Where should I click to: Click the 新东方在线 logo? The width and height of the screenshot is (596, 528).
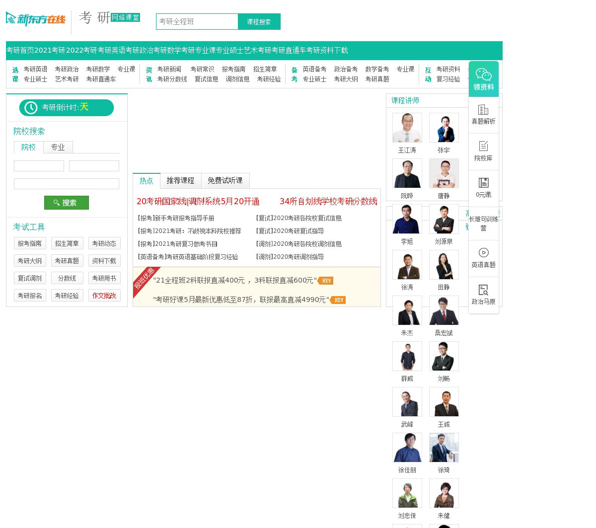(x=36, y=19)
